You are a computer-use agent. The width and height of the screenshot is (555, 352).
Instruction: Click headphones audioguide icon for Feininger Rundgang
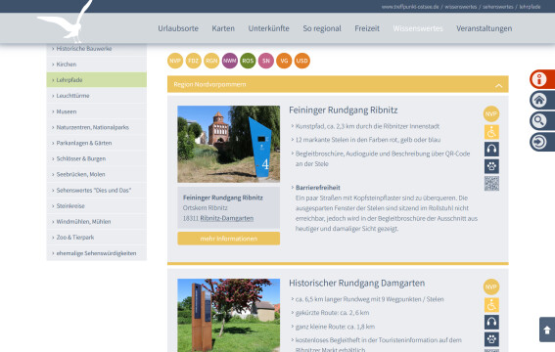click(491, 150)
